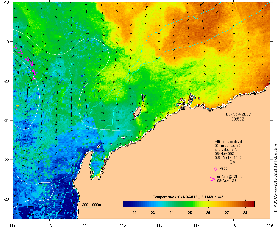Screen dimensions: 280x227
Task: Click the colorbar tick label 23
Action: point(153,213)
